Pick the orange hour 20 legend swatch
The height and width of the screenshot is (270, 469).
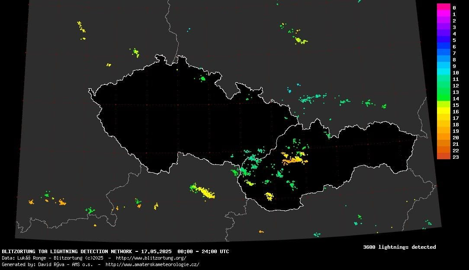[443, 137]
